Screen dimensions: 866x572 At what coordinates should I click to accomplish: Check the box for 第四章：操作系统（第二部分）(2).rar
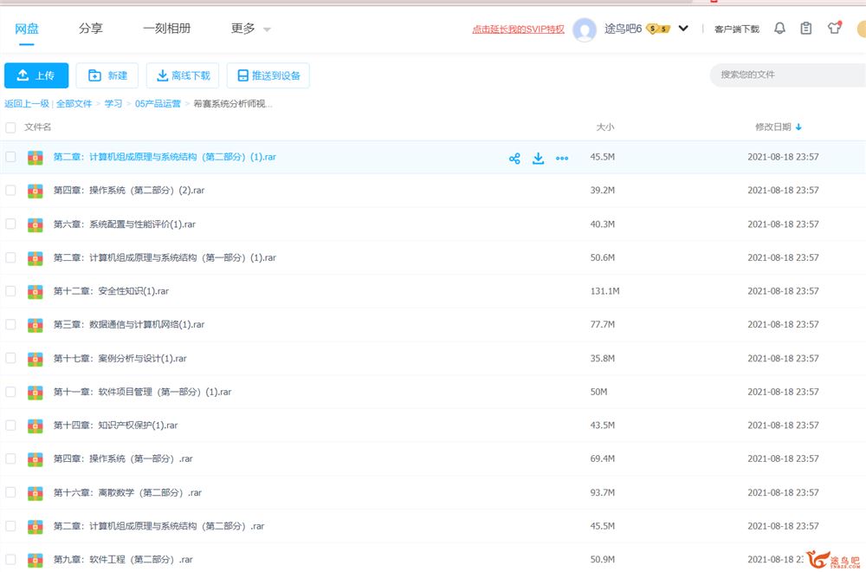[10, 191]
